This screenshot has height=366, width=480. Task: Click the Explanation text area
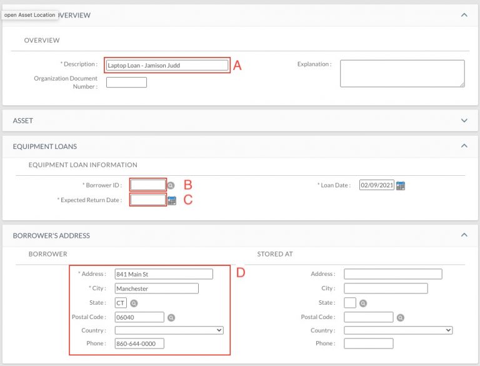pos(402,73)
